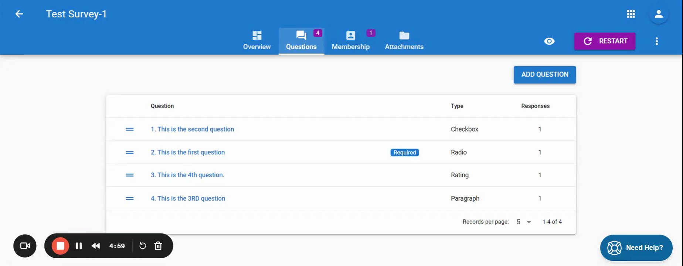Go to the Attachments tab
The width and height of the screenshot is (683, 266).
tap(404, 41)
